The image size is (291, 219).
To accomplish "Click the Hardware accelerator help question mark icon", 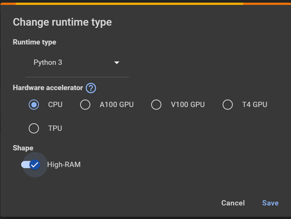I will point(91,88).
